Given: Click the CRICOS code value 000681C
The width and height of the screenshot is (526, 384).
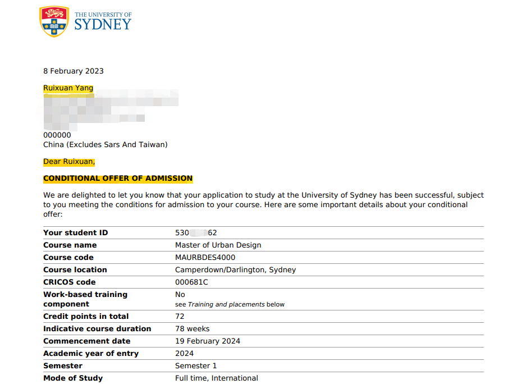Looking at the screenshot, I should pyautogui.click(x=191, y=282).
